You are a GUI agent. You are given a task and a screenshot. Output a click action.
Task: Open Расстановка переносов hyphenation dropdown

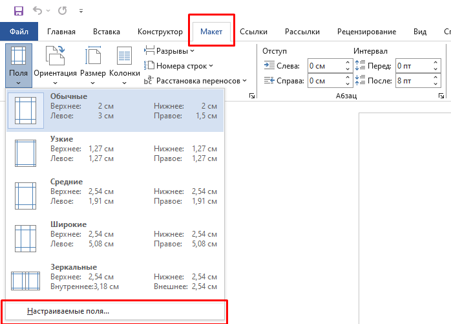click(x=196, y=81)
